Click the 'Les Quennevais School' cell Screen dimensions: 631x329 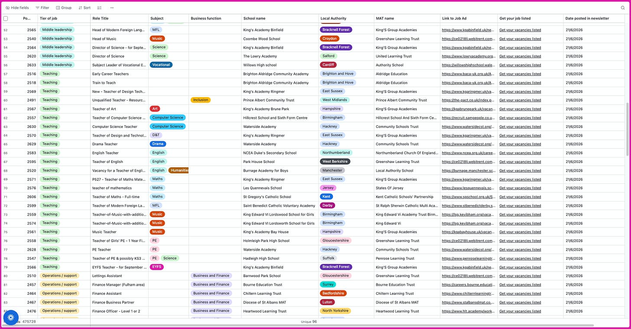[x=280, y=188]
